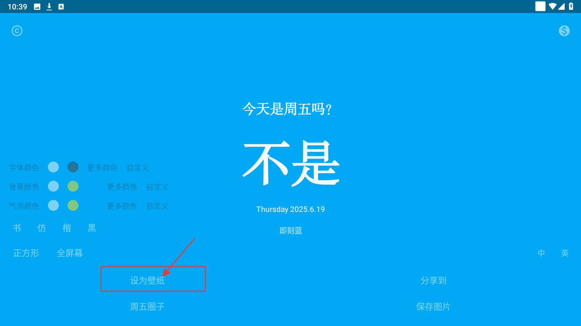Tap the download icon in status bar

coord(49,7)
